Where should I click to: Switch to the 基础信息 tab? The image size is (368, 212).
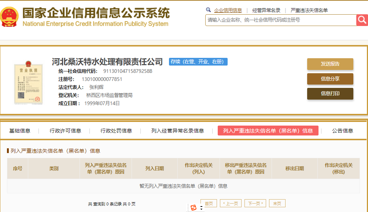point(20,131)
